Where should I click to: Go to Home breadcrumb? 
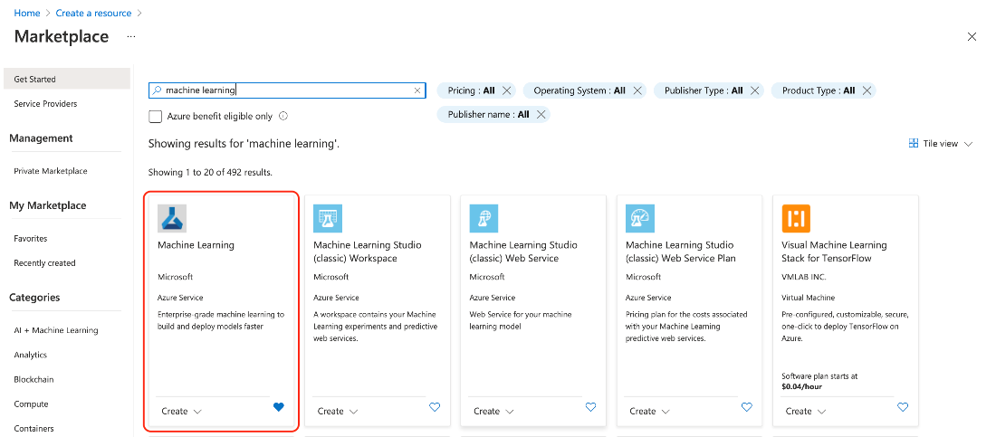pos(27,13)
